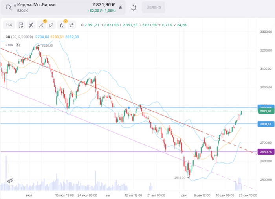Open the H4 timeframe selector
Viewport: 275px width, 199px height.
pos(9,25)
